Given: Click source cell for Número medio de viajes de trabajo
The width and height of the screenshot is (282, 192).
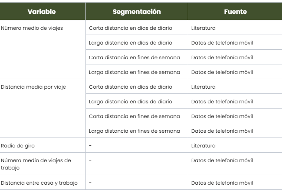Looking at the screenshot, I should click(221, 160).
